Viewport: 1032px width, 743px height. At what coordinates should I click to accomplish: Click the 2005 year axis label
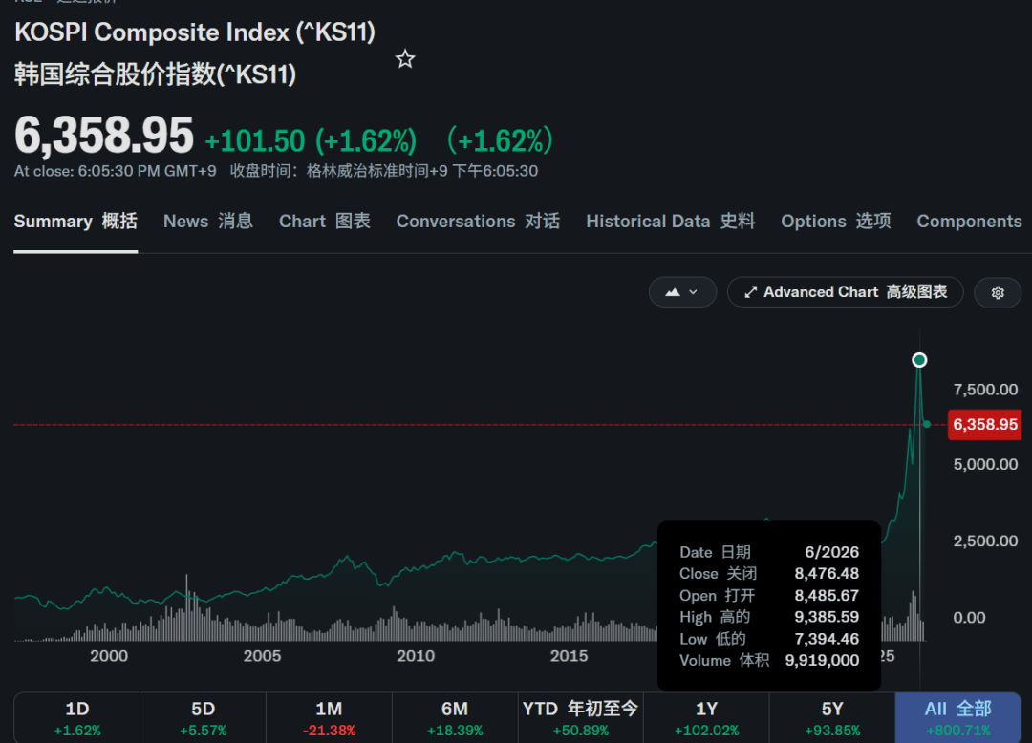click(x=262, y=655)
